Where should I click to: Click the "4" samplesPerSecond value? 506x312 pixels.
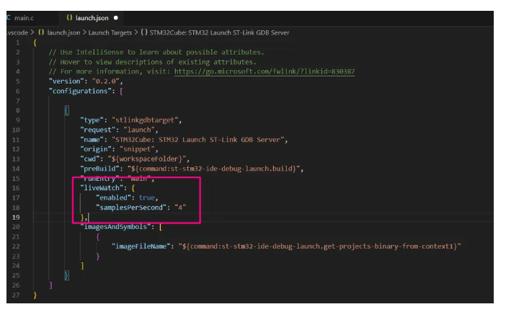click(180, 208)
